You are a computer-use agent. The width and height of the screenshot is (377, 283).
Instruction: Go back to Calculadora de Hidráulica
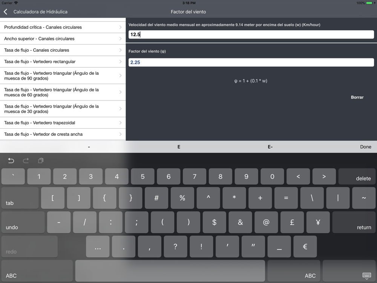(35, 12)
